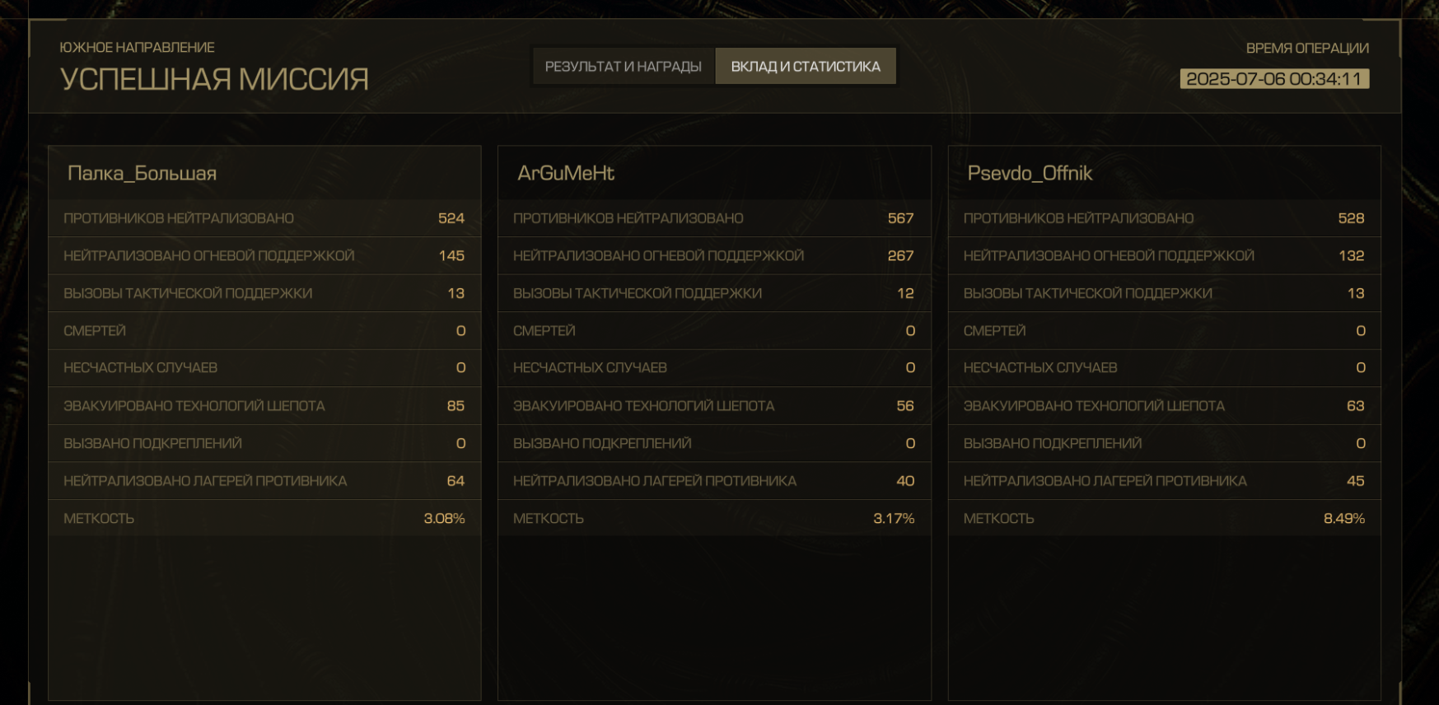Click Psevdo_Offnik's 528 enemies neutralized row
1439x705 pixels.
pyautogui.click(x=1164, y=218)
